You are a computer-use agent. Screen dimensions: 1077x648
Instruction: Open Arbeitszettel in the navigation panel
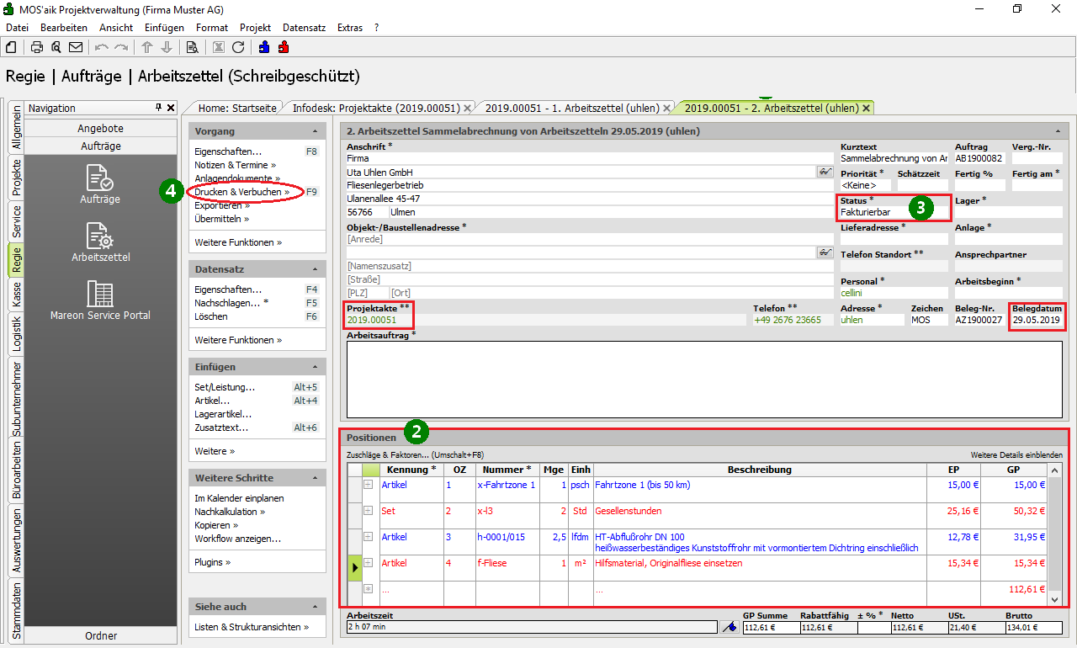click(100, 242)
